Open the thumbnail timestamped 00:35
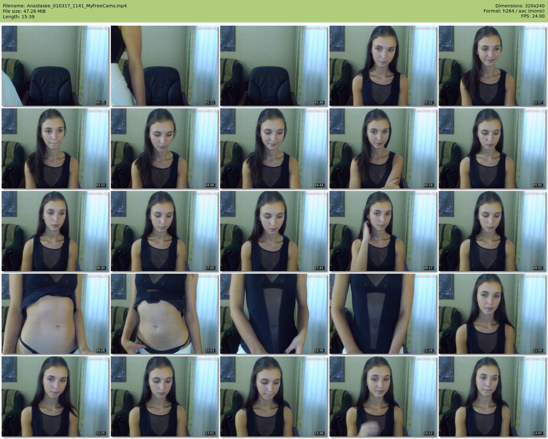Screen dimensions: 548x439 [x=55, y=66]
